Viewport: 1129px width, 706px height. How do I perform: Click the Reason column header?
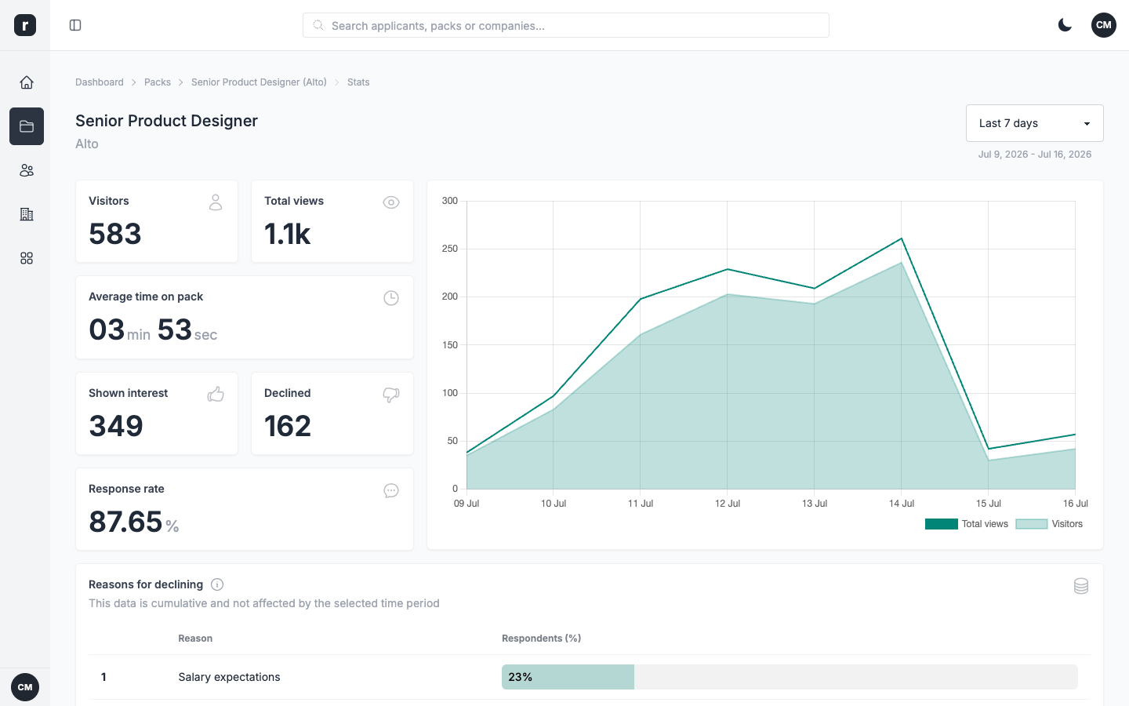[195, 639]
